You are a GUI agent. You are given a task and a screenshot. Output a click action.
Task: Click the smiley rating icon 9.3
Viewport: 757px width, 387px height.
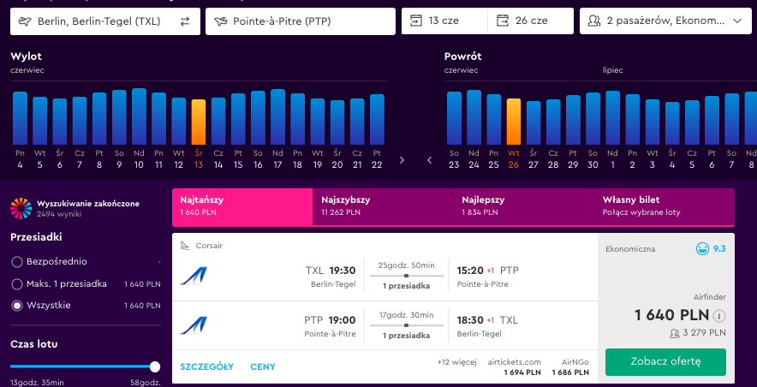[702, 249]
